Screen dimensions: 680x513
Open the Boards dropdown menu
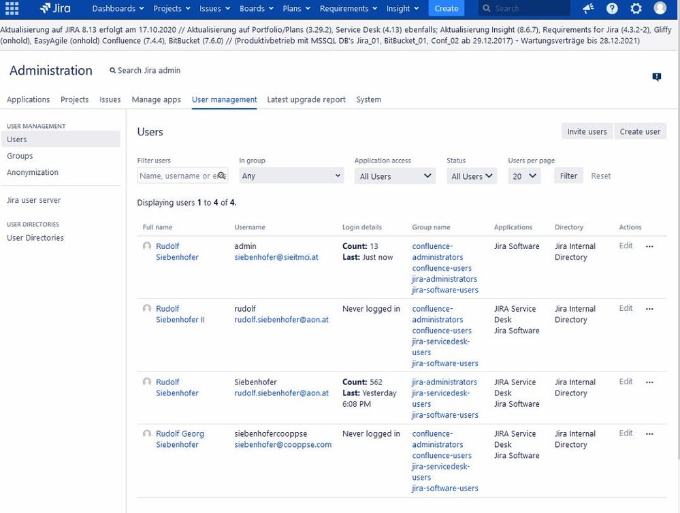pyautogui.click(x=257, y=8)
